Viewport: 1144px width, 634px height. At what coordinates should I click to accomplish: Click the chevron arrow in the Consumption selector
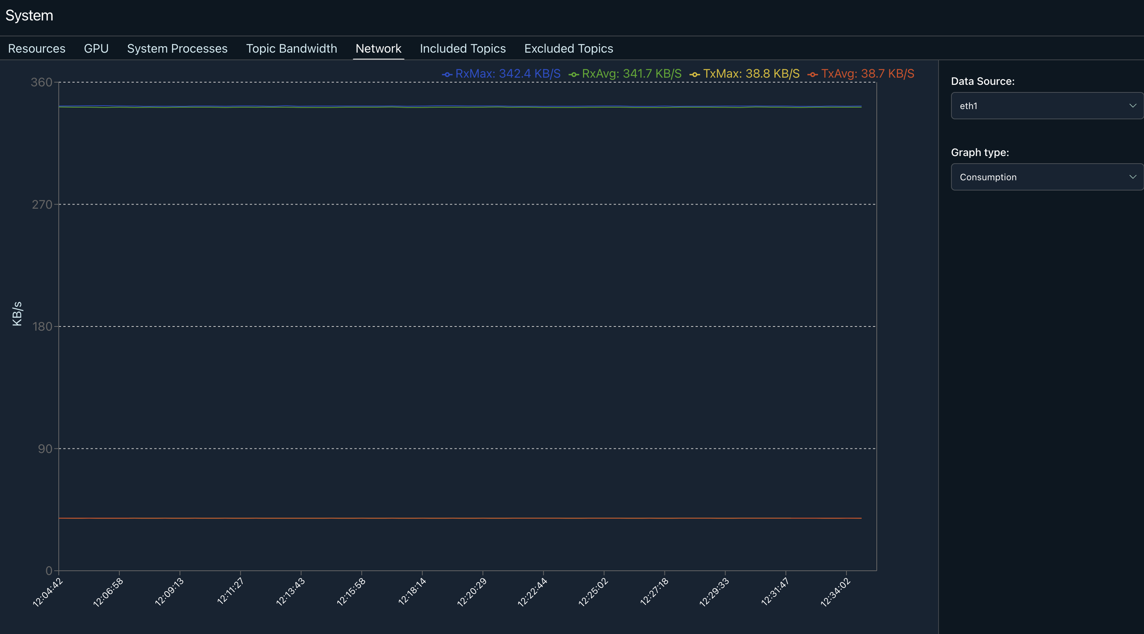(x=1133, y=177)
